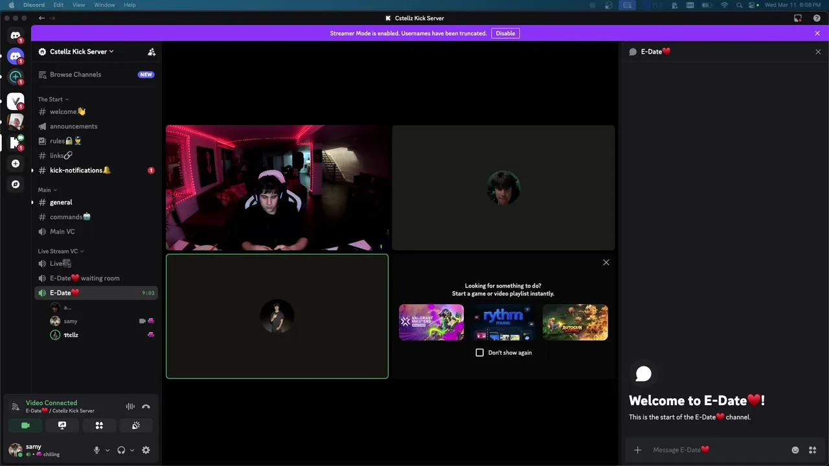Open the server with V logo icon
829x466 pixels.
point(16,101)
